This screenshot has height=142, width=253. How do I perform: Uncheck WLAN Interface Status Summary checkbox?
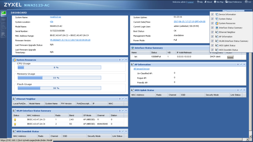[212, 41]
